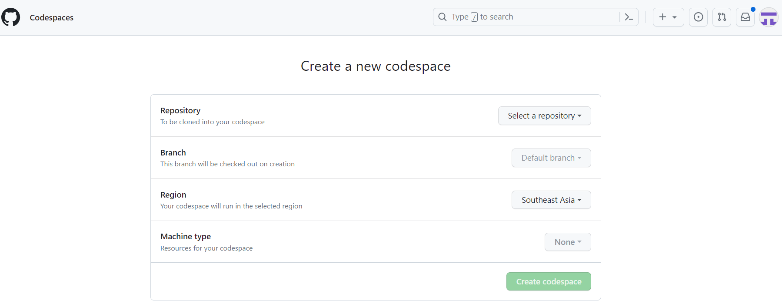The height and width of the screenshot is (307, 782).
Task: Open the Issues icon in header
Action: pos(699,17)
